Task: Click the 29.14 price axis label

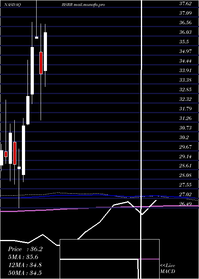Action: coord(185,156)
